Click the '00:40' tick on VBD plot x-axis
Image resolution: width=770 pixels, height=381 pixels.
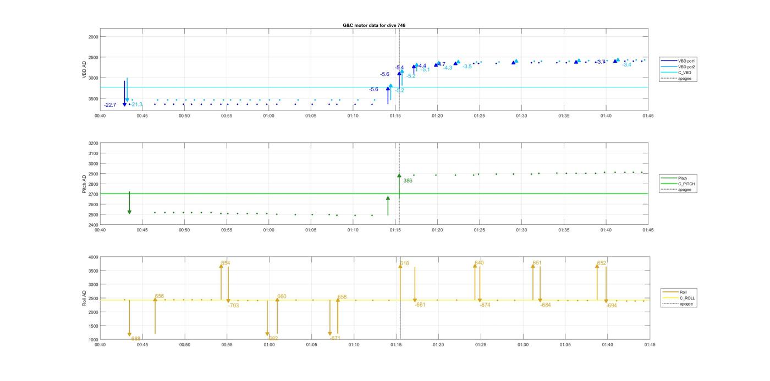(x=100, y=117)
